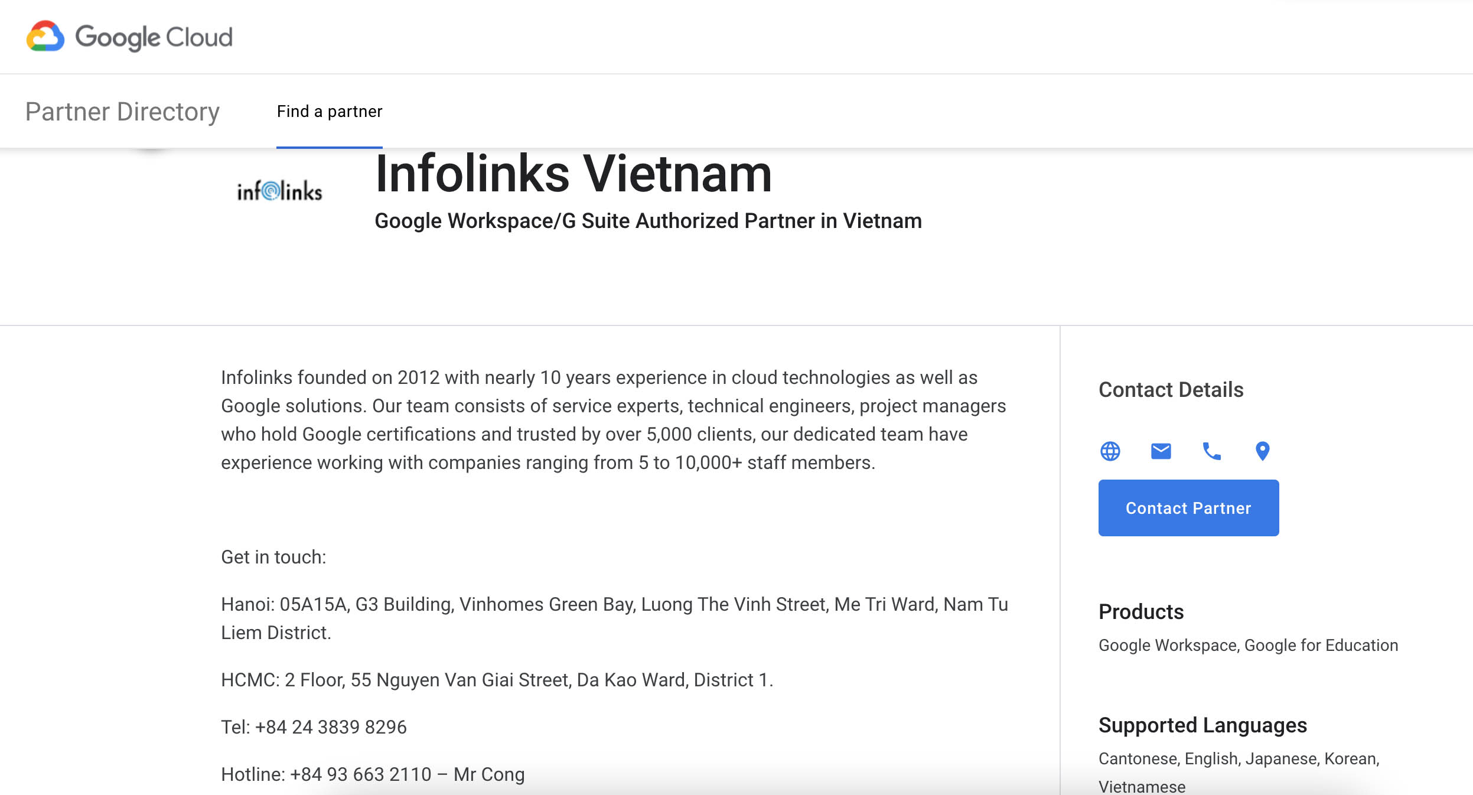The width and height of the screenshot is (1473, 795).
Task: Click the Infolinks founded on 2012 description paragraph
Action: (613, 420)
